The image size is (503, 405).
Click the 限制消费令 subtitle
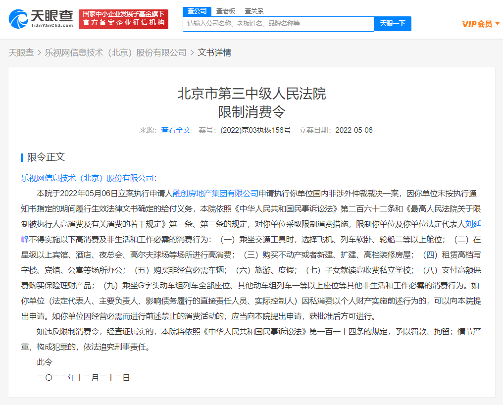coord(252,112)
